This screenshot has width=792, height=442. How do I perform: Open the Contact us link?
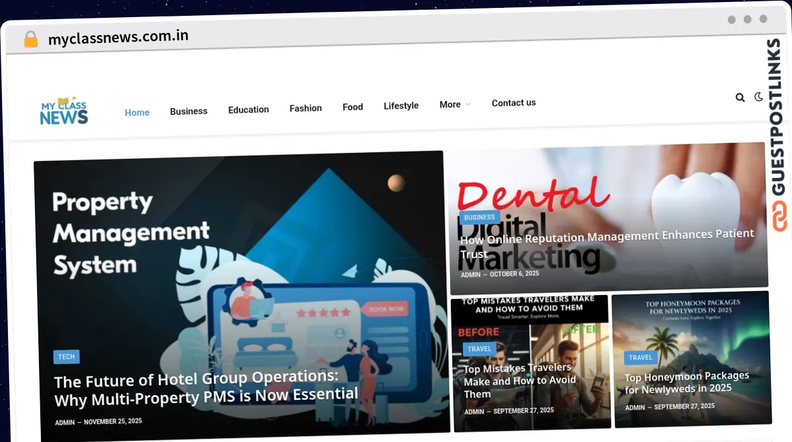(x=513, y=103)
